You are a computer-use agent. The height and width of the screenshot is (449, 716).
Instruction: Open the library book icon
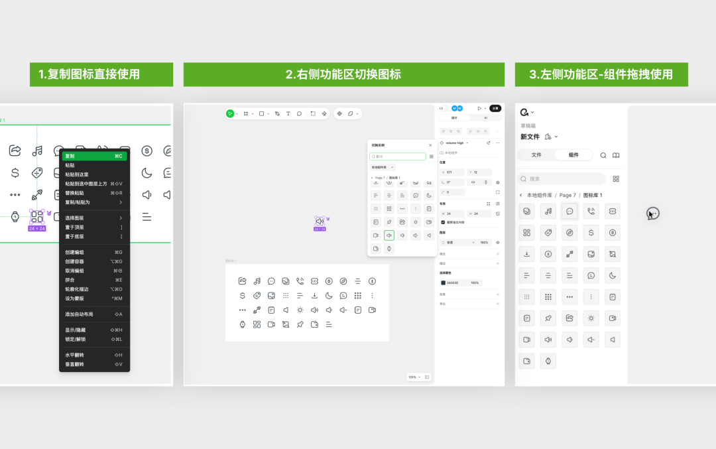[x=616, y=155]
